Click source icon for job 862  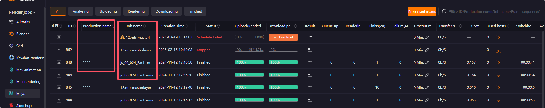pyautogui.click(x=59, y=50)
